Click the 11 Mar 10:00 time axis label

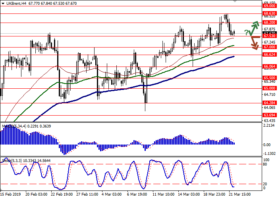tap(164, 195)
